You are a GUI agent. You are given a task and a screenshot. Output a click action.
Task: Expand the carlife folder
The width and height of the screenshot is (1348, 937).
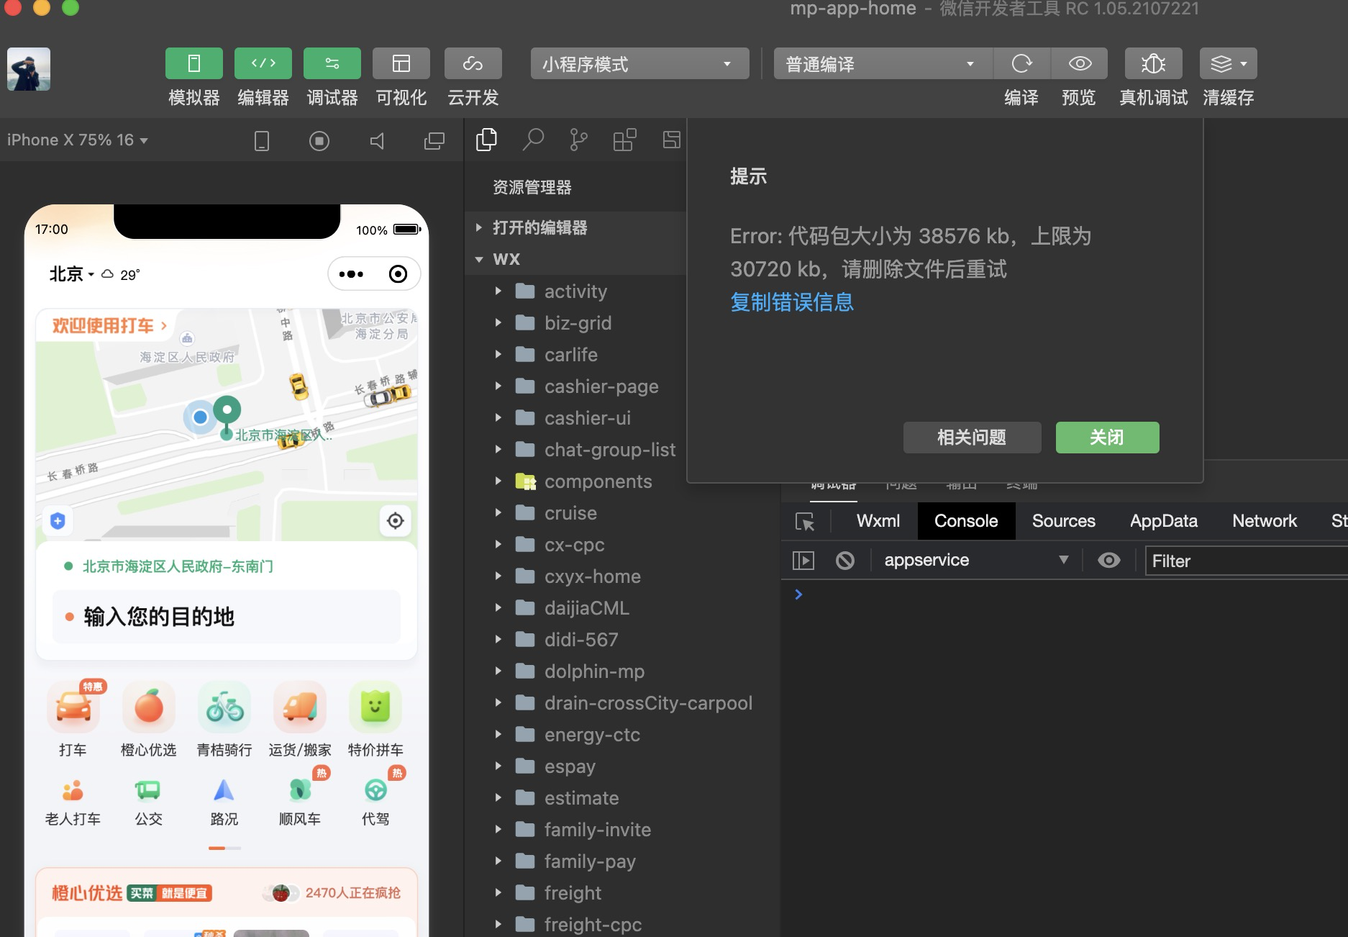[x=498, y=354]
